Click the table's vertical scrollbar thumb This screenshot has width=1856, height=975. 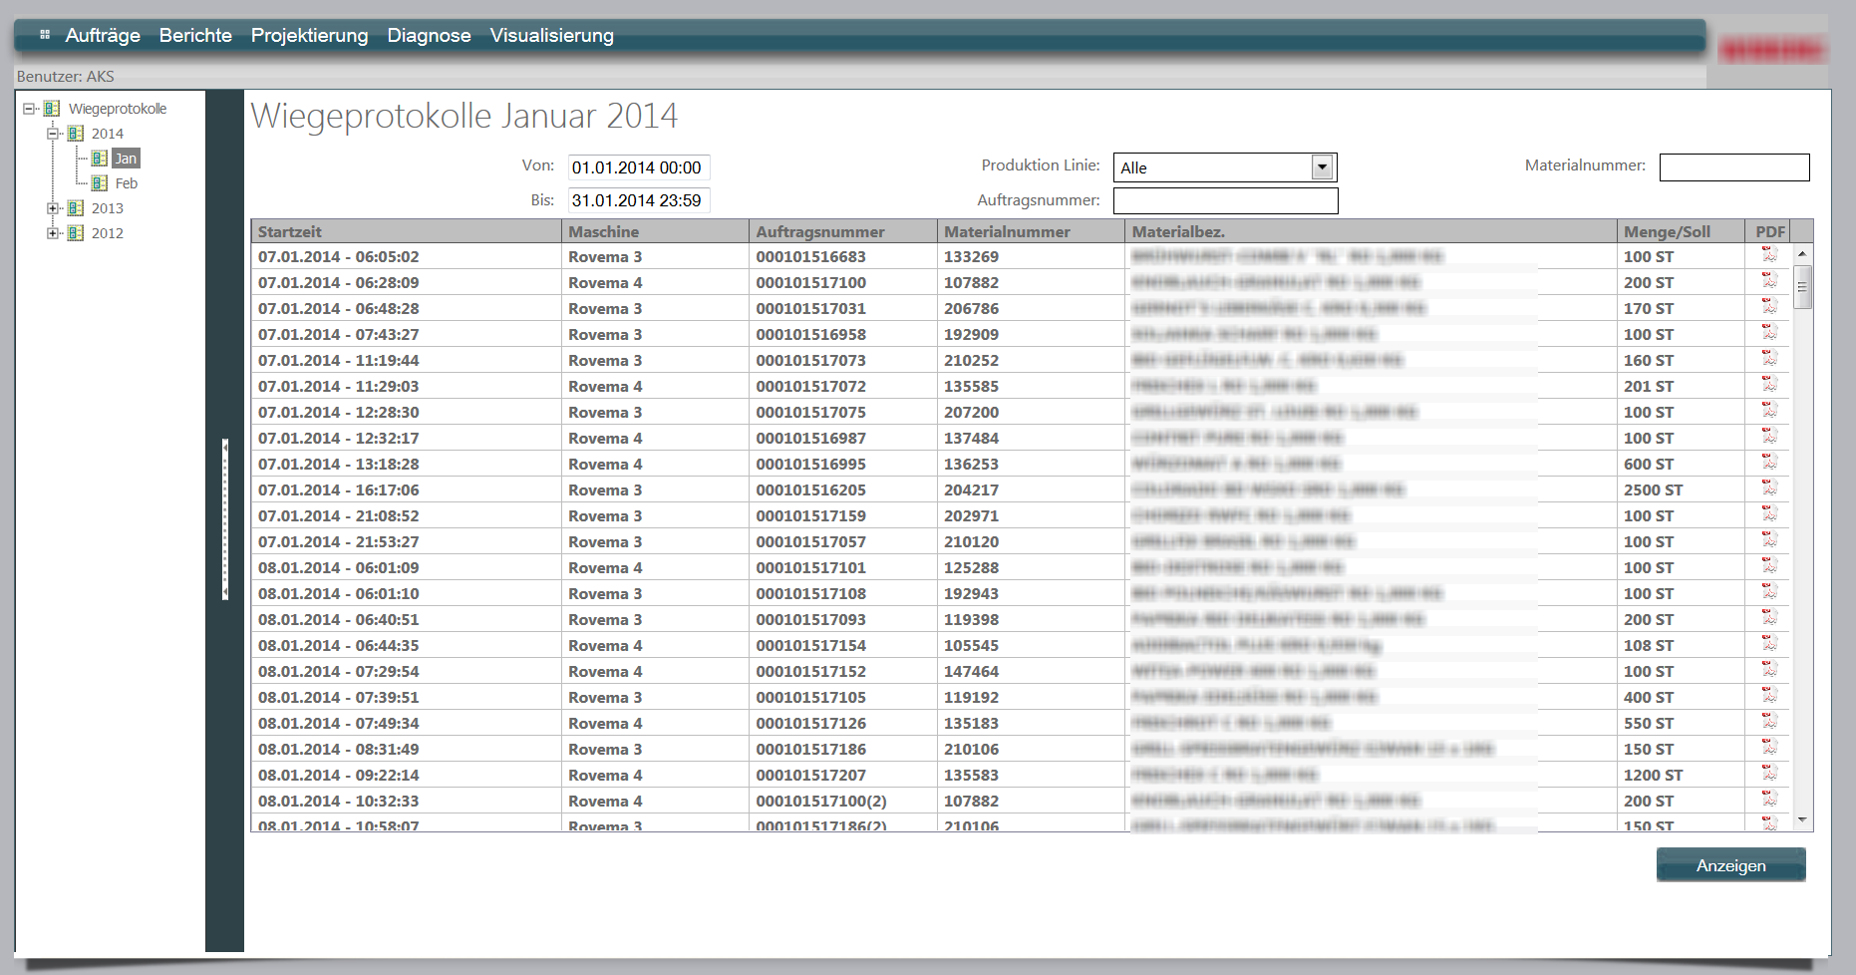[x=1801, y=289]
